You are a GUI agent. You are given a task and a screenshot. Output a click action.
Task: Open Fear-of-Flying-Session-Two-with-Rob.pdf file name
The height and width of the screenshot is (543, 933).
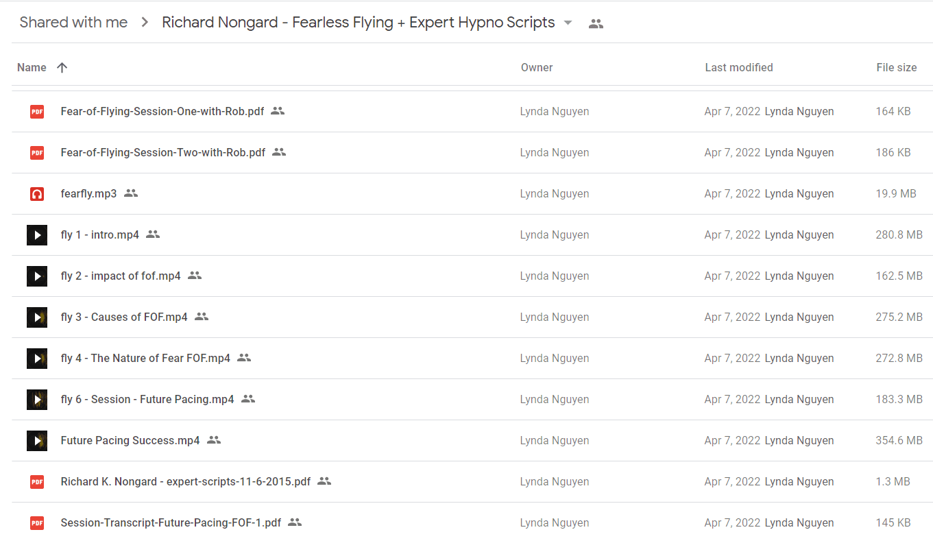pos(163,152)
